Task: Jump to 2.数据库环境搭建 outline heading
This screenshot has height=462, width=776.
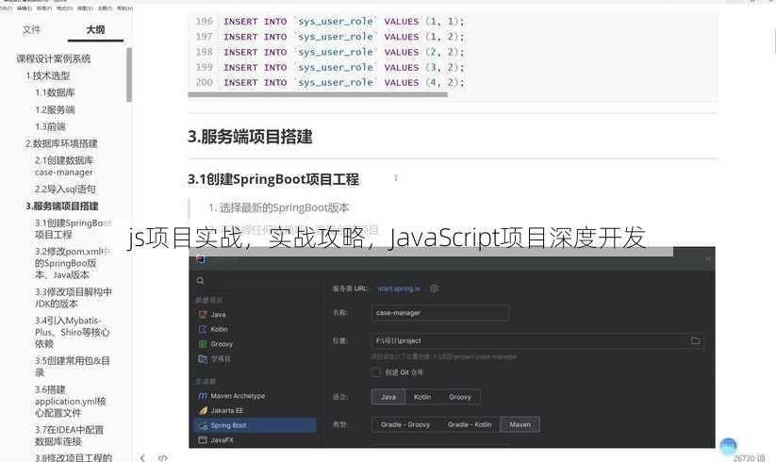Action: [x=61, y=143]
